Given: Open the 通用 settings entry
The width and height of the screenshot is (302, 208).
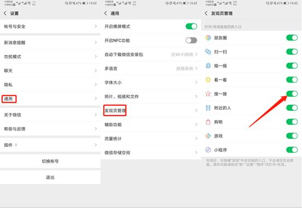Looking at the screenshot, I should pyautogui.click(x=50, y=99).
